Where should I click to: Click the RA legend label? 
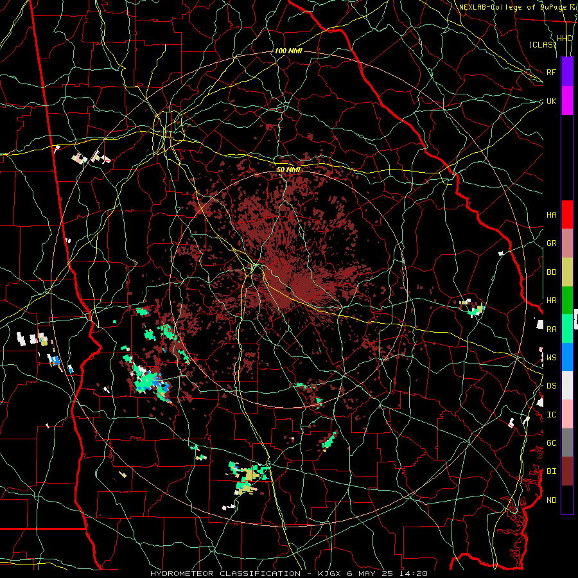coord(551,329)
